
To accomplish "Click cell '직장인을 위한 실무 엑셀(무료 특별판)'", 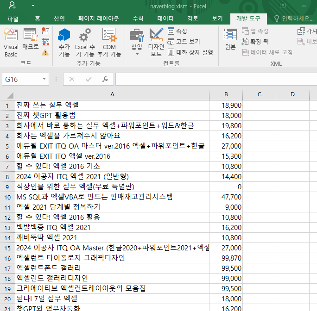I will click(112, 187).
